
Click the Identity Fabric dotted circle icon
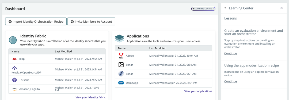[x=13, y=40]
